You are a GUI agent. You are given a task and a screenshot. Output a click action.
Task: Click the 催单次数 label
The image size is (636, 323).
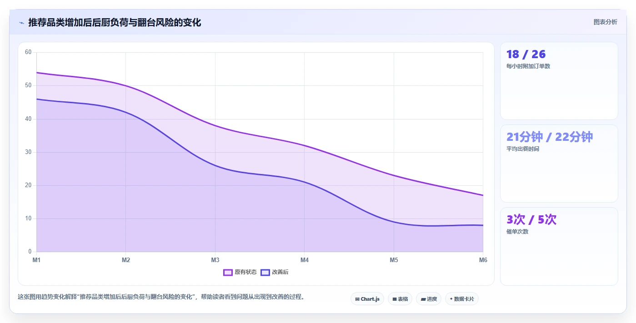tap(517, 232)
